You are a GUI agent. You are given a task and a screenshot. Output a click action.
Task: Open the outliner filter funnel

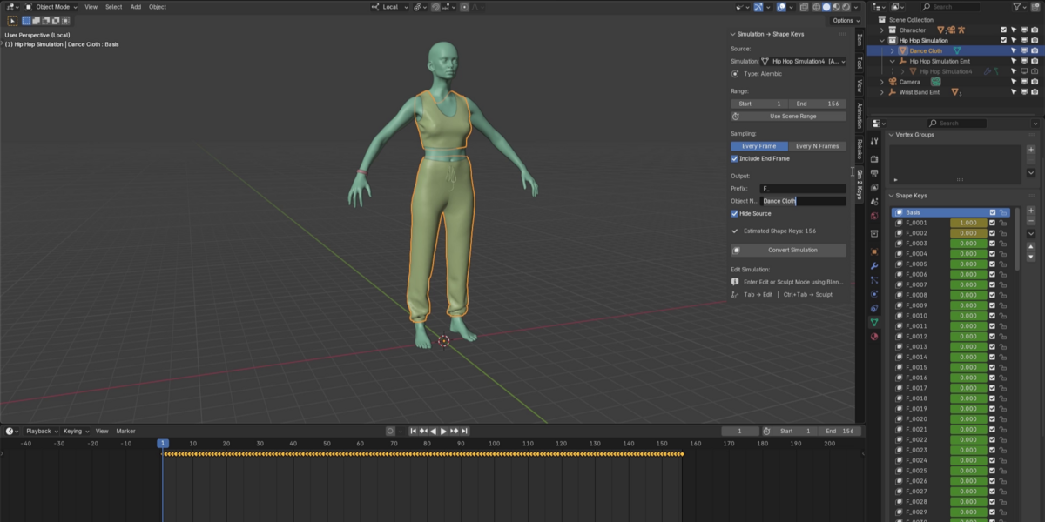pos(1017,7)
